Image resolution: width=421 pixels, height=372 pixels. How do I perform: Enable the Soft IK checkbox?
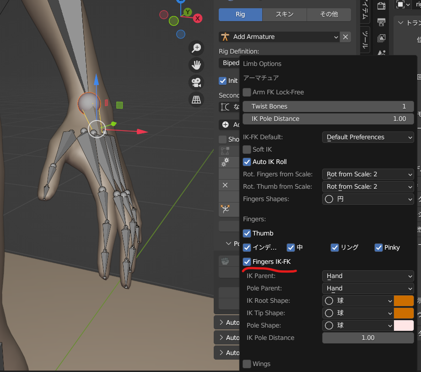pyautogui.click(x=247, y=149)
